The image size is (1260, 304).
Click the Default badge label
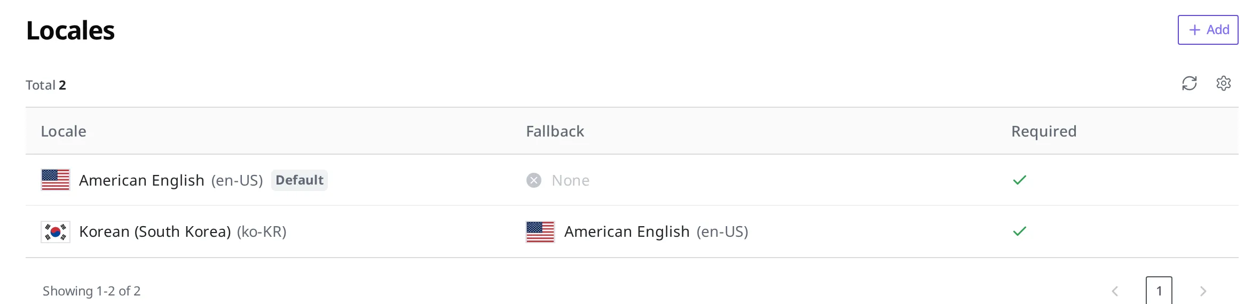coord(300,180)
